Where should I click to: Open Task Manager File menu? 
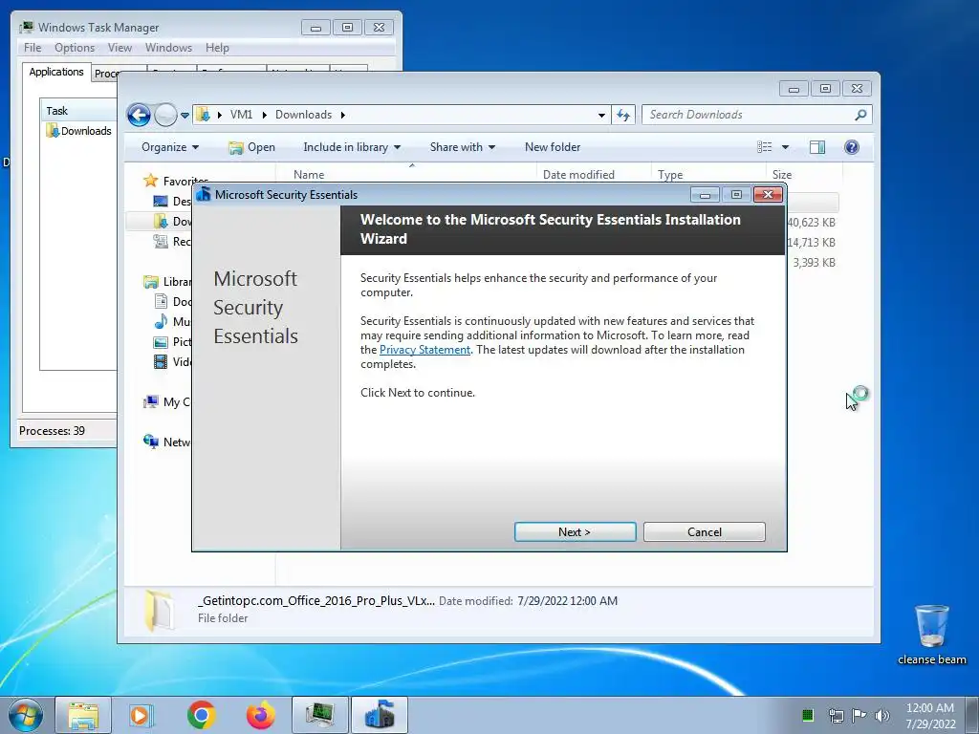(33, 48)
